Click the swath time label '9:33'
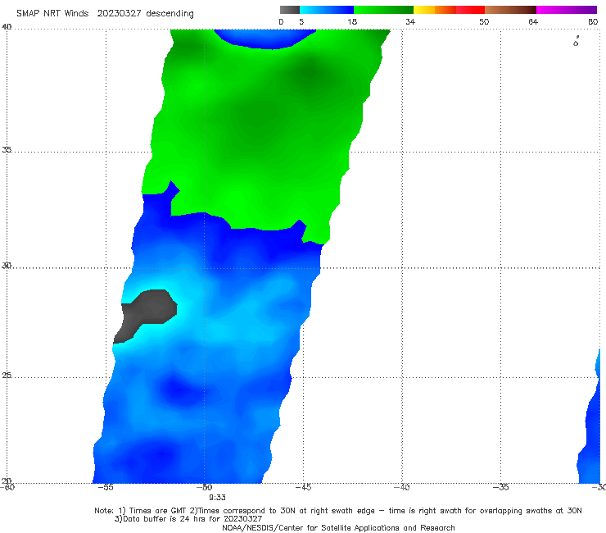The image size is (606, 533). pyautogui.click(x=217, y=498)
